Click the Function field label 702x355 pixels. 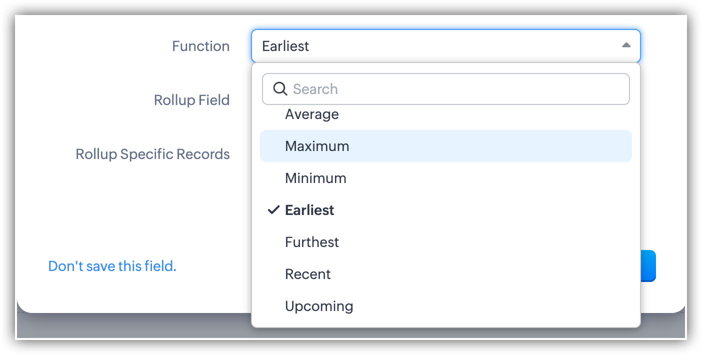(x=200, y=46)
